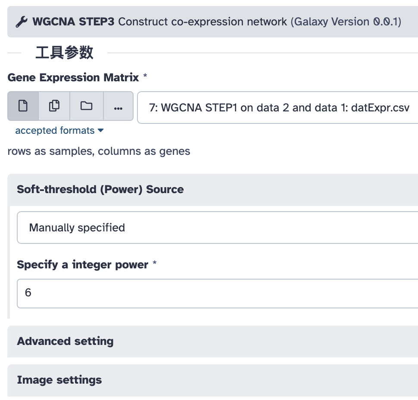The width and height of the screenshot is (418, 400).
Task: Click the rows as samples help text
Action: click(x=99, y=151)
